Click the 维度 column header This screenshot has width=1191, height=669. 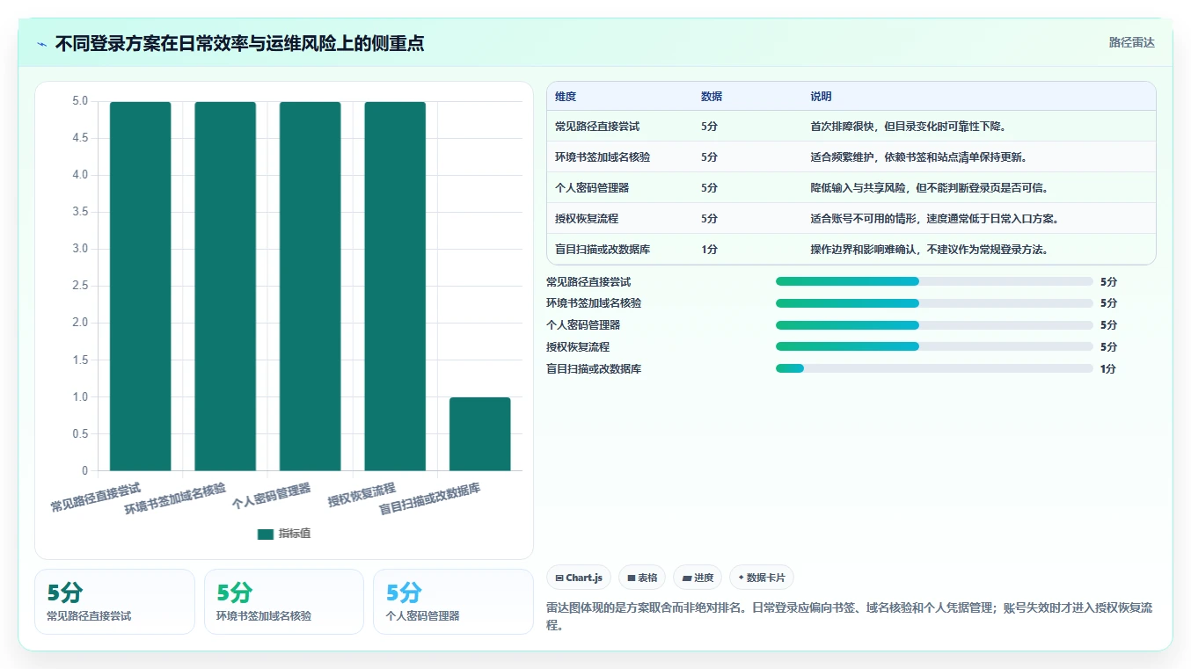click(x=566, y=97)
